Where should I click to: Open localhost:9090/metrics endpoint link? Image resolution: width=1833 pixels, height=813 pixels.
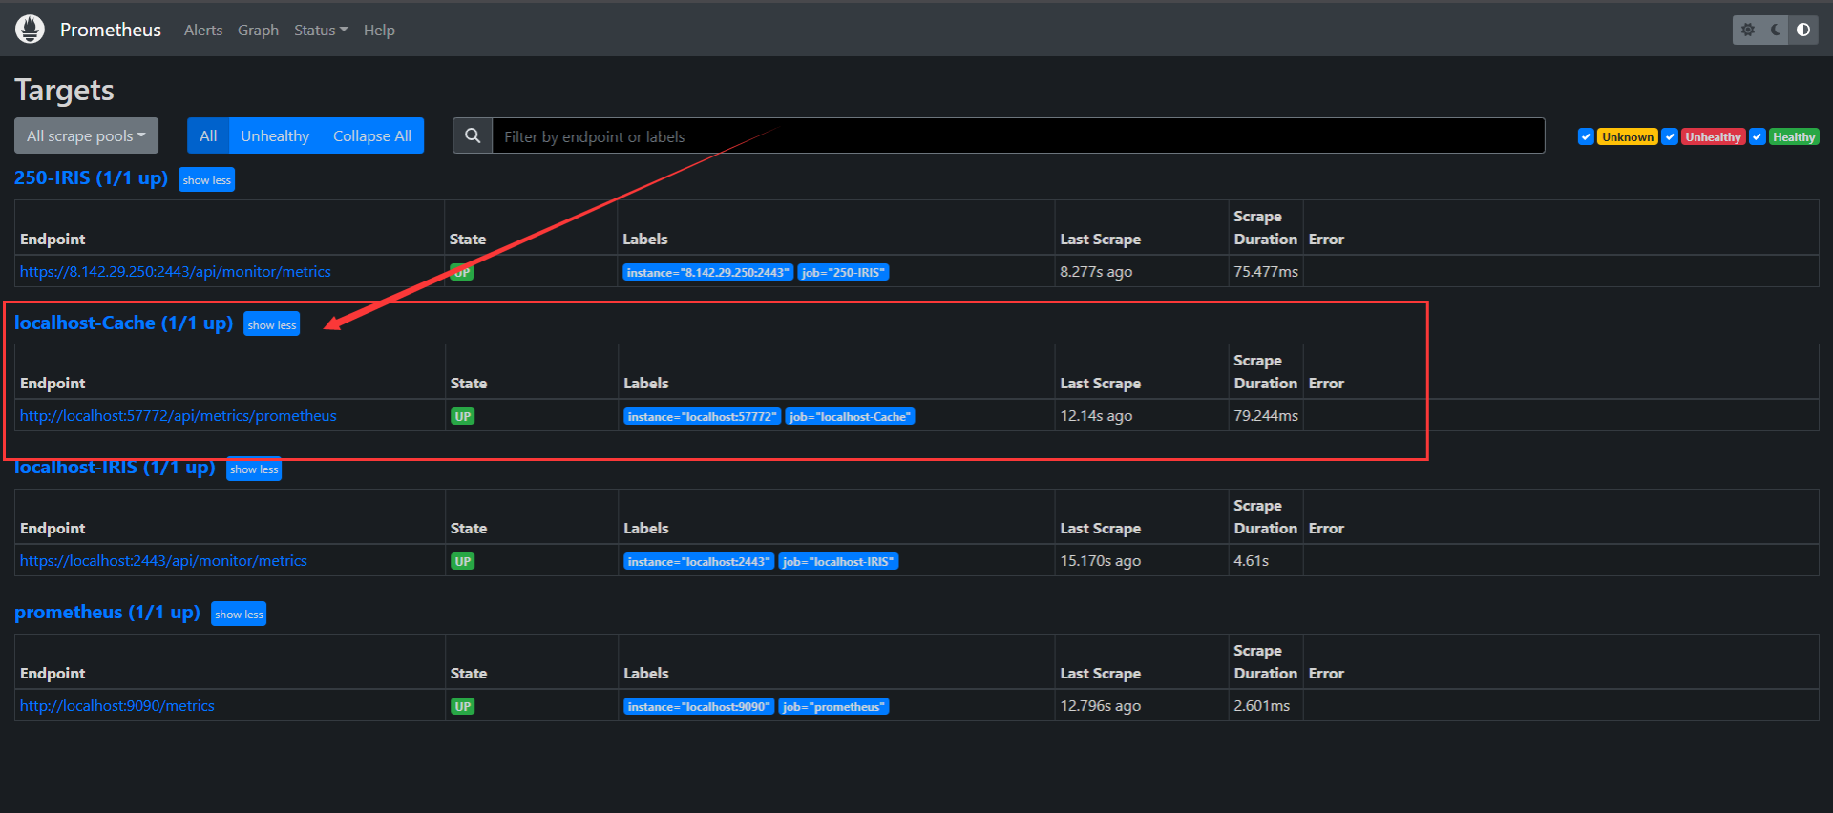117,706
